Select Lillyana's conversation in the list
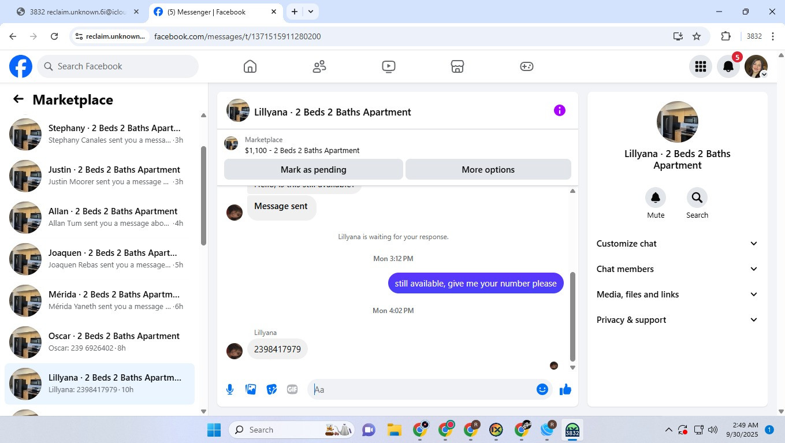Image resolution: width=785 pixels, height=443 pixels. pyautogui.click(x=99, y=384)
